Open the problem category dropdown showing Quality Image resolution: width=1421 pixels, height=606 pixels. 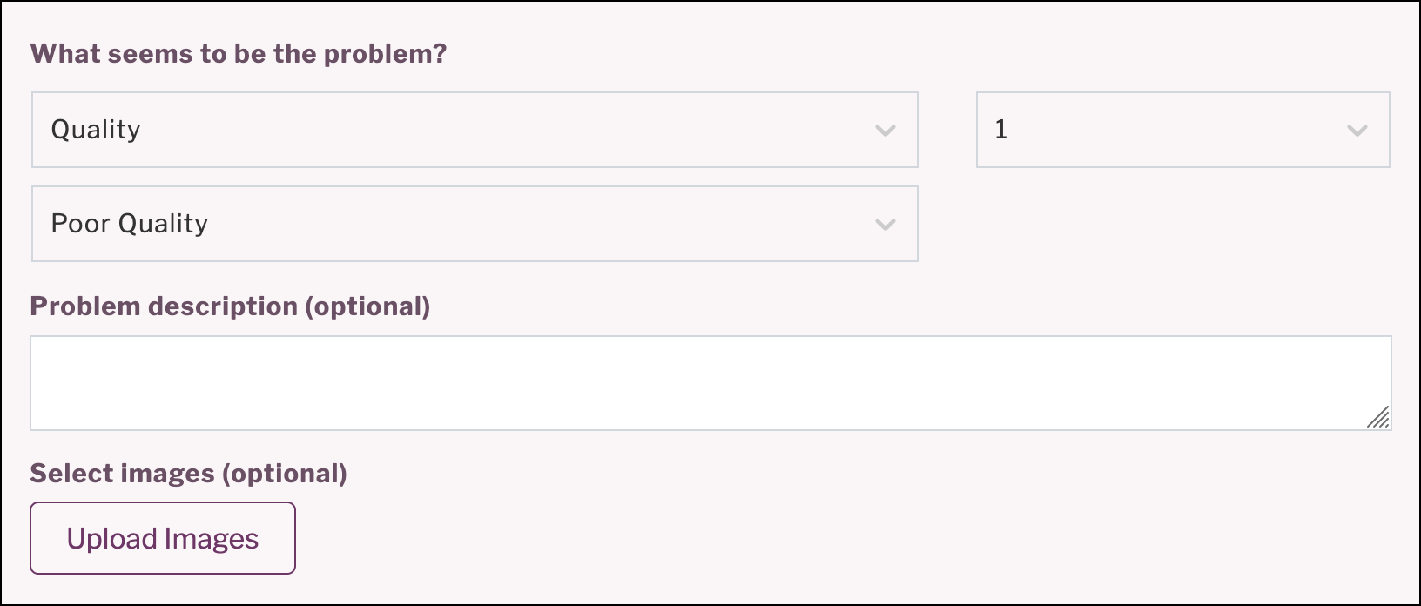(x=475, y=130)
